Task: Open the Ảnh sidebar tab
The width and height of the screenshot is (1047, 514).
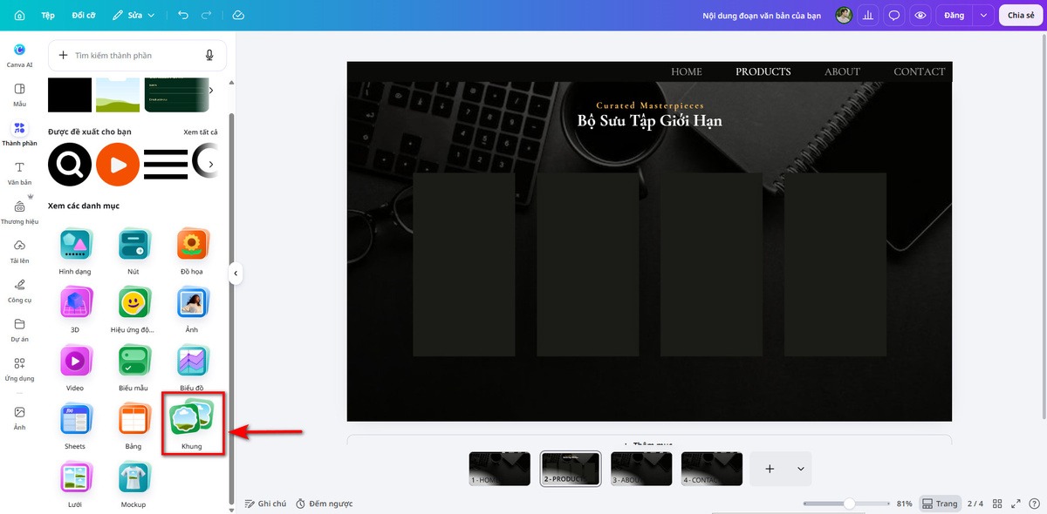Action: [x=19, y=416]
